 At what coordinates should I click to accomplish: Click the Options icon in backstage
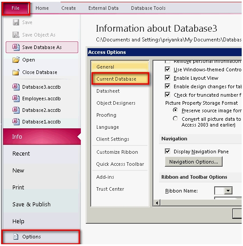click(x=16, y=237)
